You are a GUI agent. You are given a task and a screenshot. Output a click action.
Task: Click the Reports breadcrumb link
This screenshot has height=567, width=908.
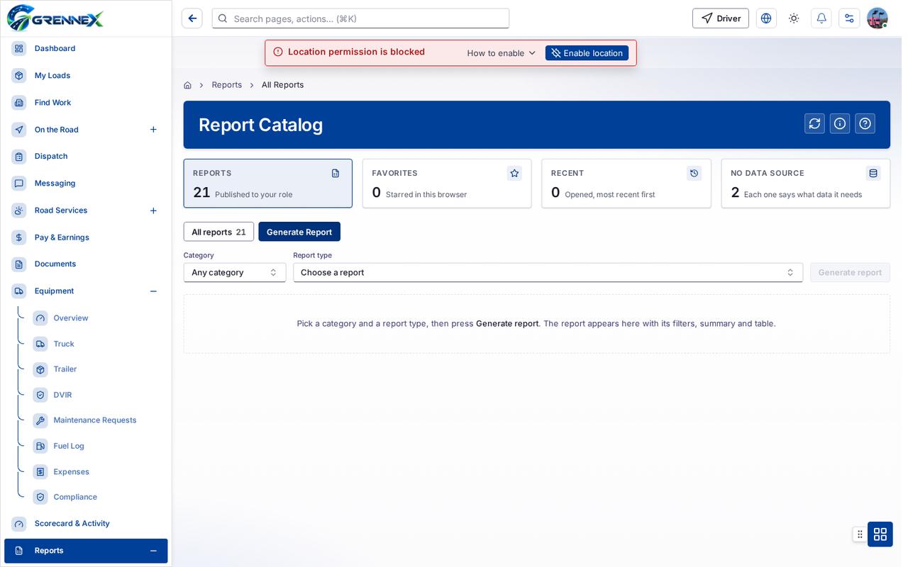click(x=227, y=85)
